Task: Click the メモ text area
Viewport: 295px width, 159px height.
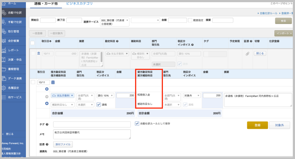Action: pos(92,134)
